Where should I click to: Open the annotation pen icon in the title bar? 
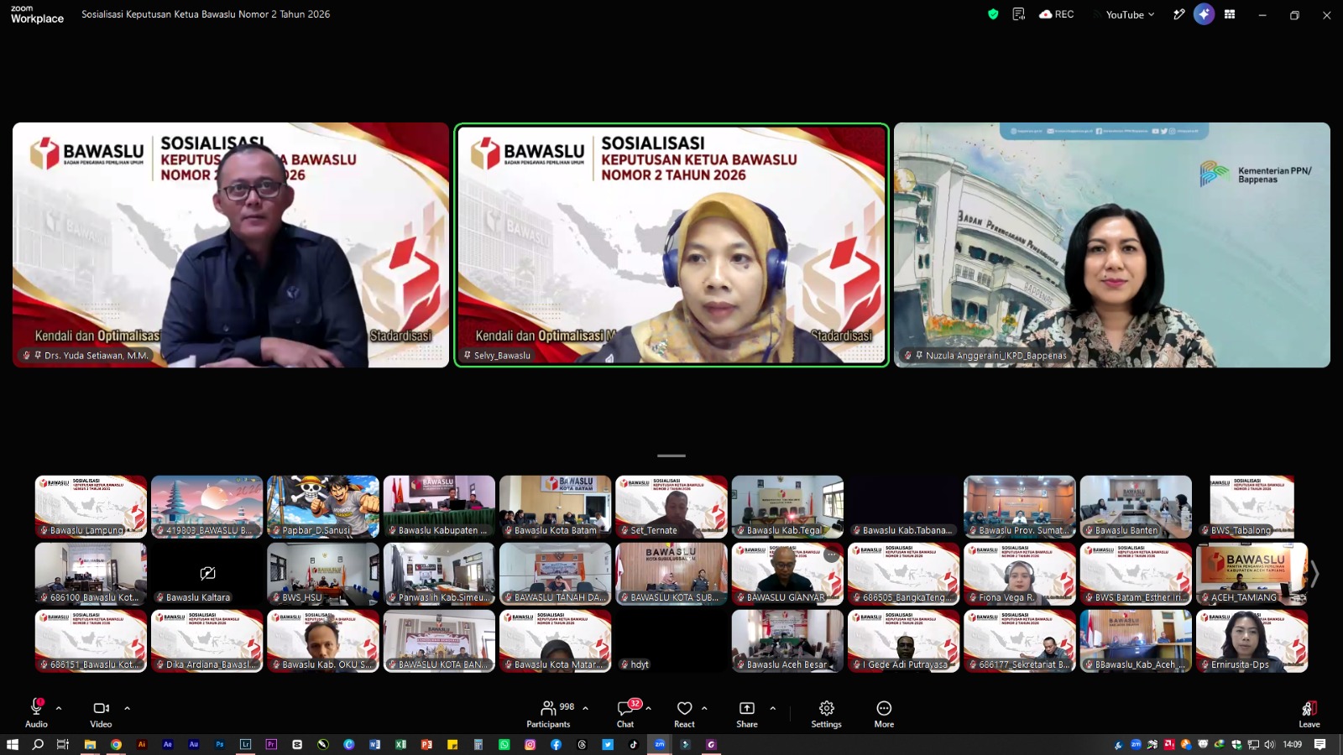[x=1178, y=14]
